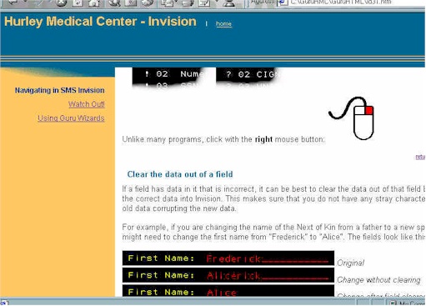This screenshot has height=306, width=426.
Task: Open the home link in header
Action: 223,24
